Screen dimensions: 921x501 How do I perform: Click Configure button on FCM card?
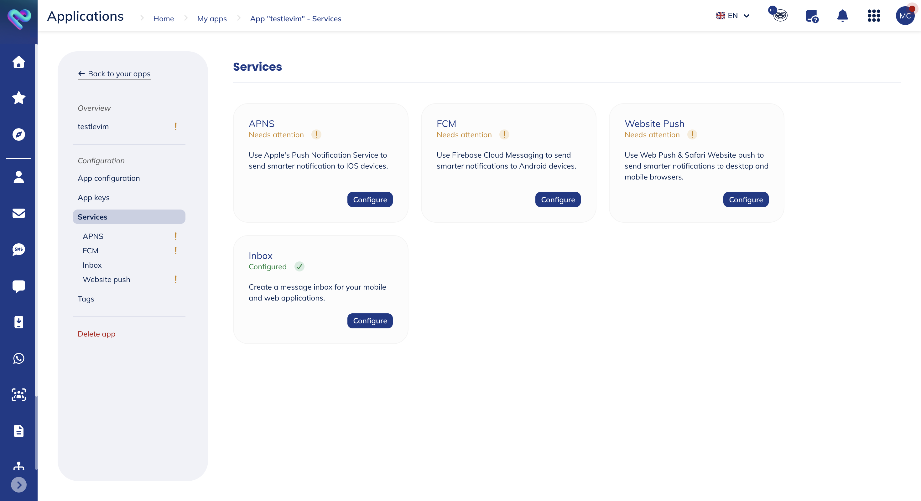point(557,200)
